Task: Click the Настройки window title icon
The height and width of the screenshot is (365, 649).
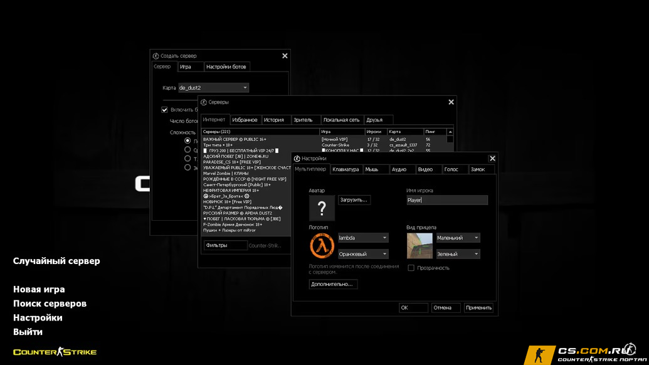Action: [x=297, y=159]
